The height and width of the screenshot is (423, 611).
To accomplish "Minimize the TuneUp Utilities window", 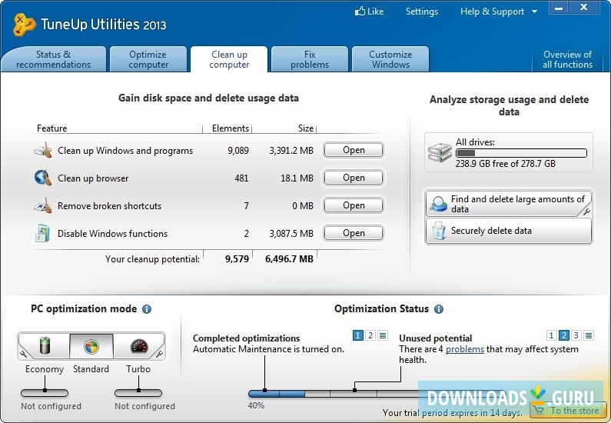I will pyautogui.click(x=559, y=8).
